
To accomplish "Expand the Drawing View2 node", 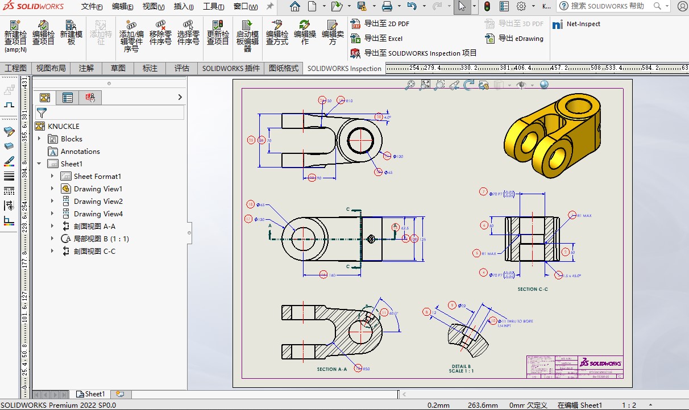I will coord(52,201).
